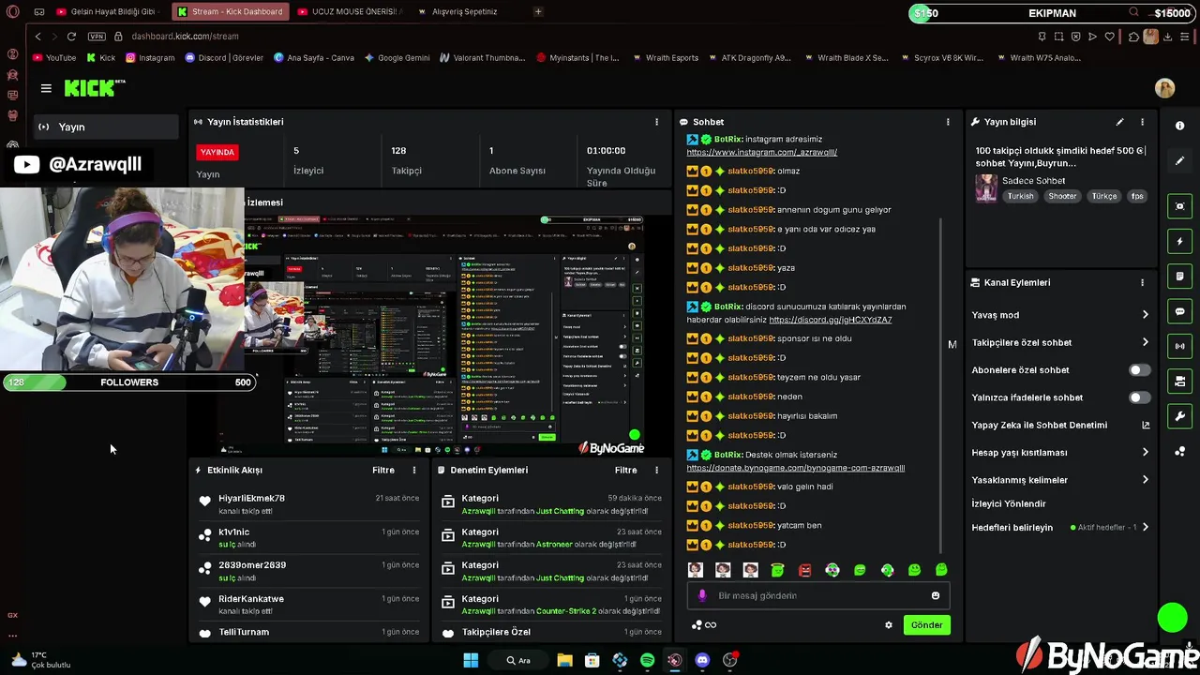Image resolution: width=1200 pixels, height=675 pixels.
Task: Click the infinity icon below the chat input
Action: click(711, 625)
